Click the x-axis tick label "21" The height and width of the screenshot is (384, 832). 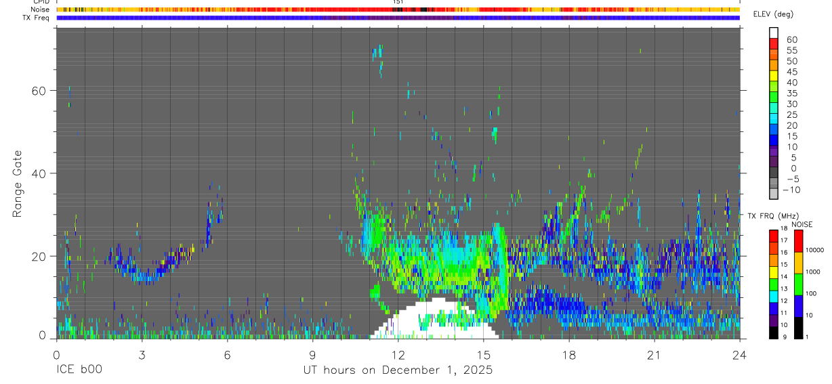click(654, 355)
